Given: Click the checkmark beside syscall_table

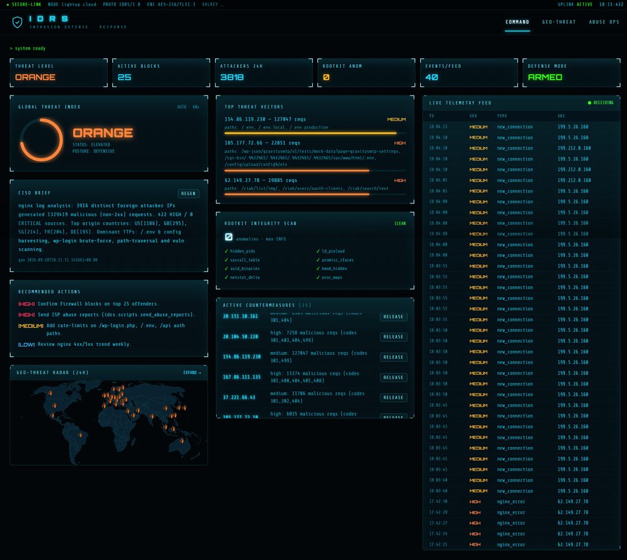Looking at the screenshot, I should click(226, 260).
